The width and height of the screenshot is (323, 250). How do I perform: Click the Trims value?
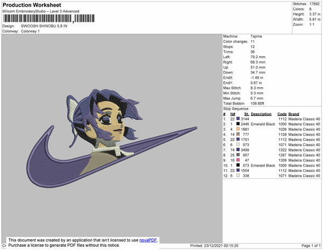[x=253, y=52]
